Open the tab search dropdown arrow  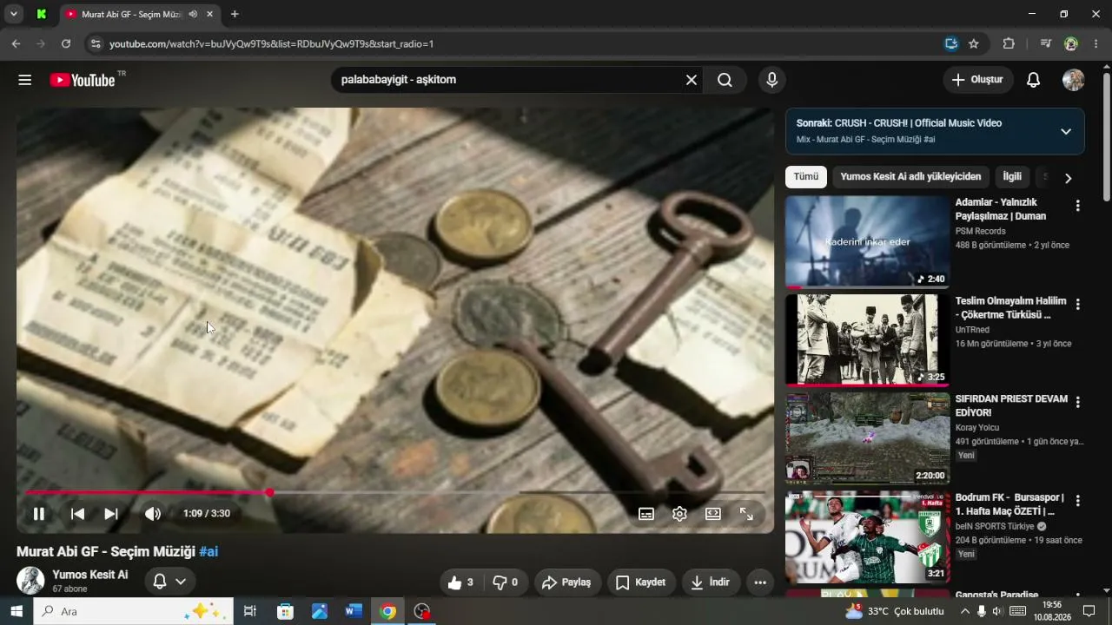click(x=14, y=14)
